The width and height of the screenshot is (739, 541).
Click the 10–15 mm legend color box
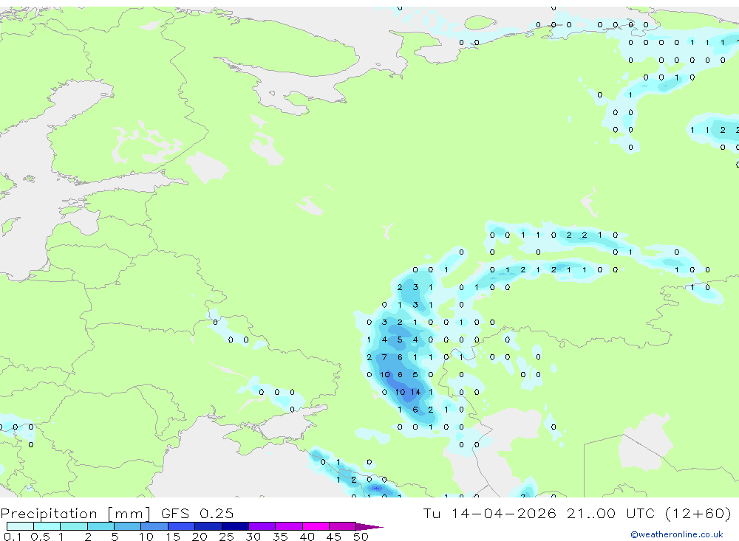154,526
